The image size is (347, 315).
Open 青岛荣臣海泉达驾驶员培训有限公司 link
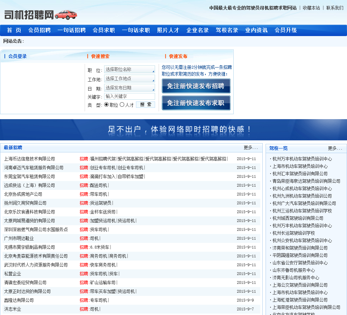(x=306, y=181)
